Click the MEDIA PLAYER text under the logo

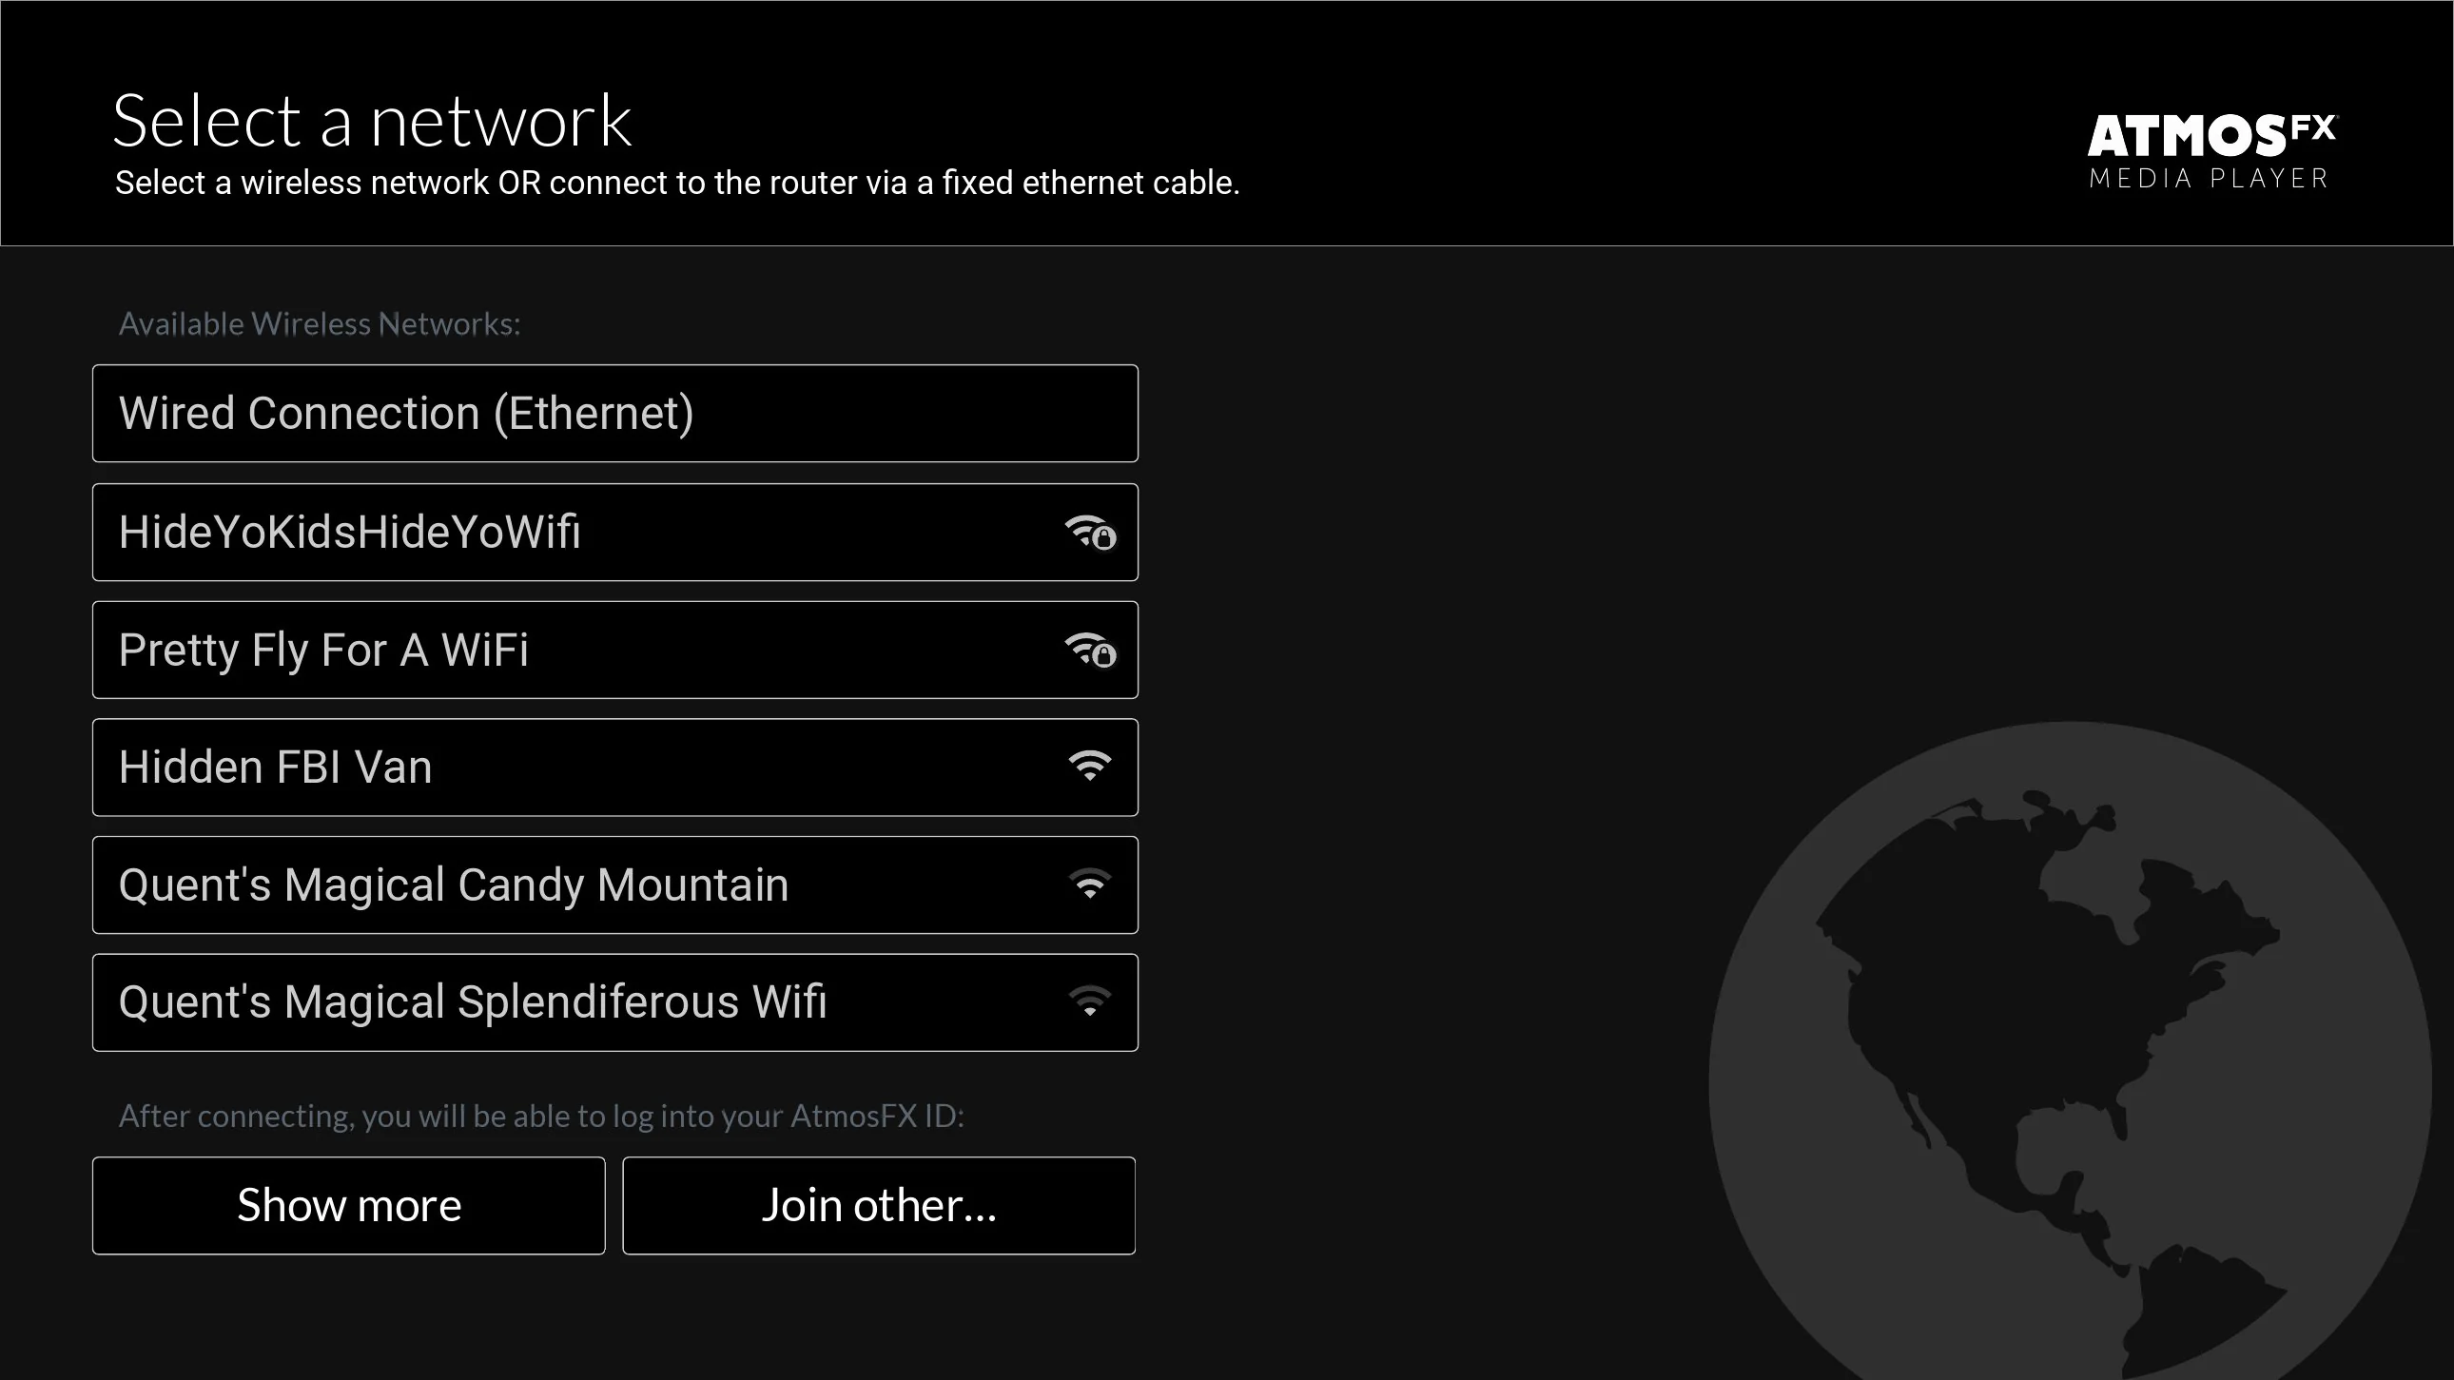2210,179
